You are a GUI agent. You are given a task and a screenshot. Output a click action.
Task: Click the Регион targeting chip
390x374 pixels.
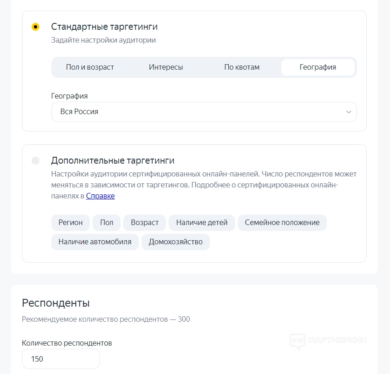71,223
